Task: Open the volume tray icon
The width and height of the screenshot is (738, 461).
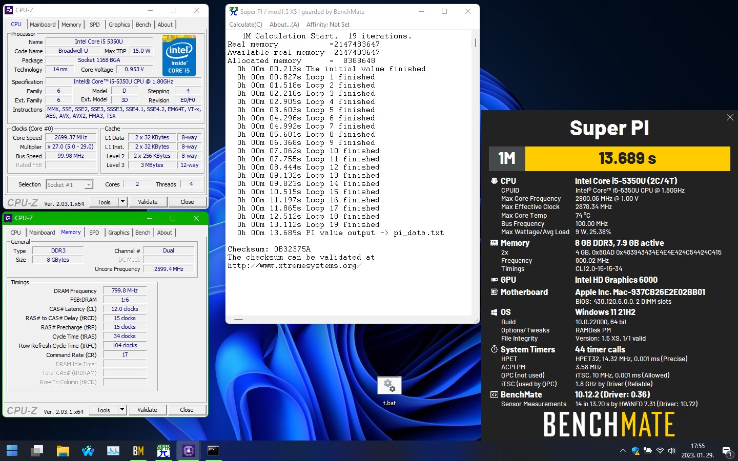Action: (x=672, y=451)
